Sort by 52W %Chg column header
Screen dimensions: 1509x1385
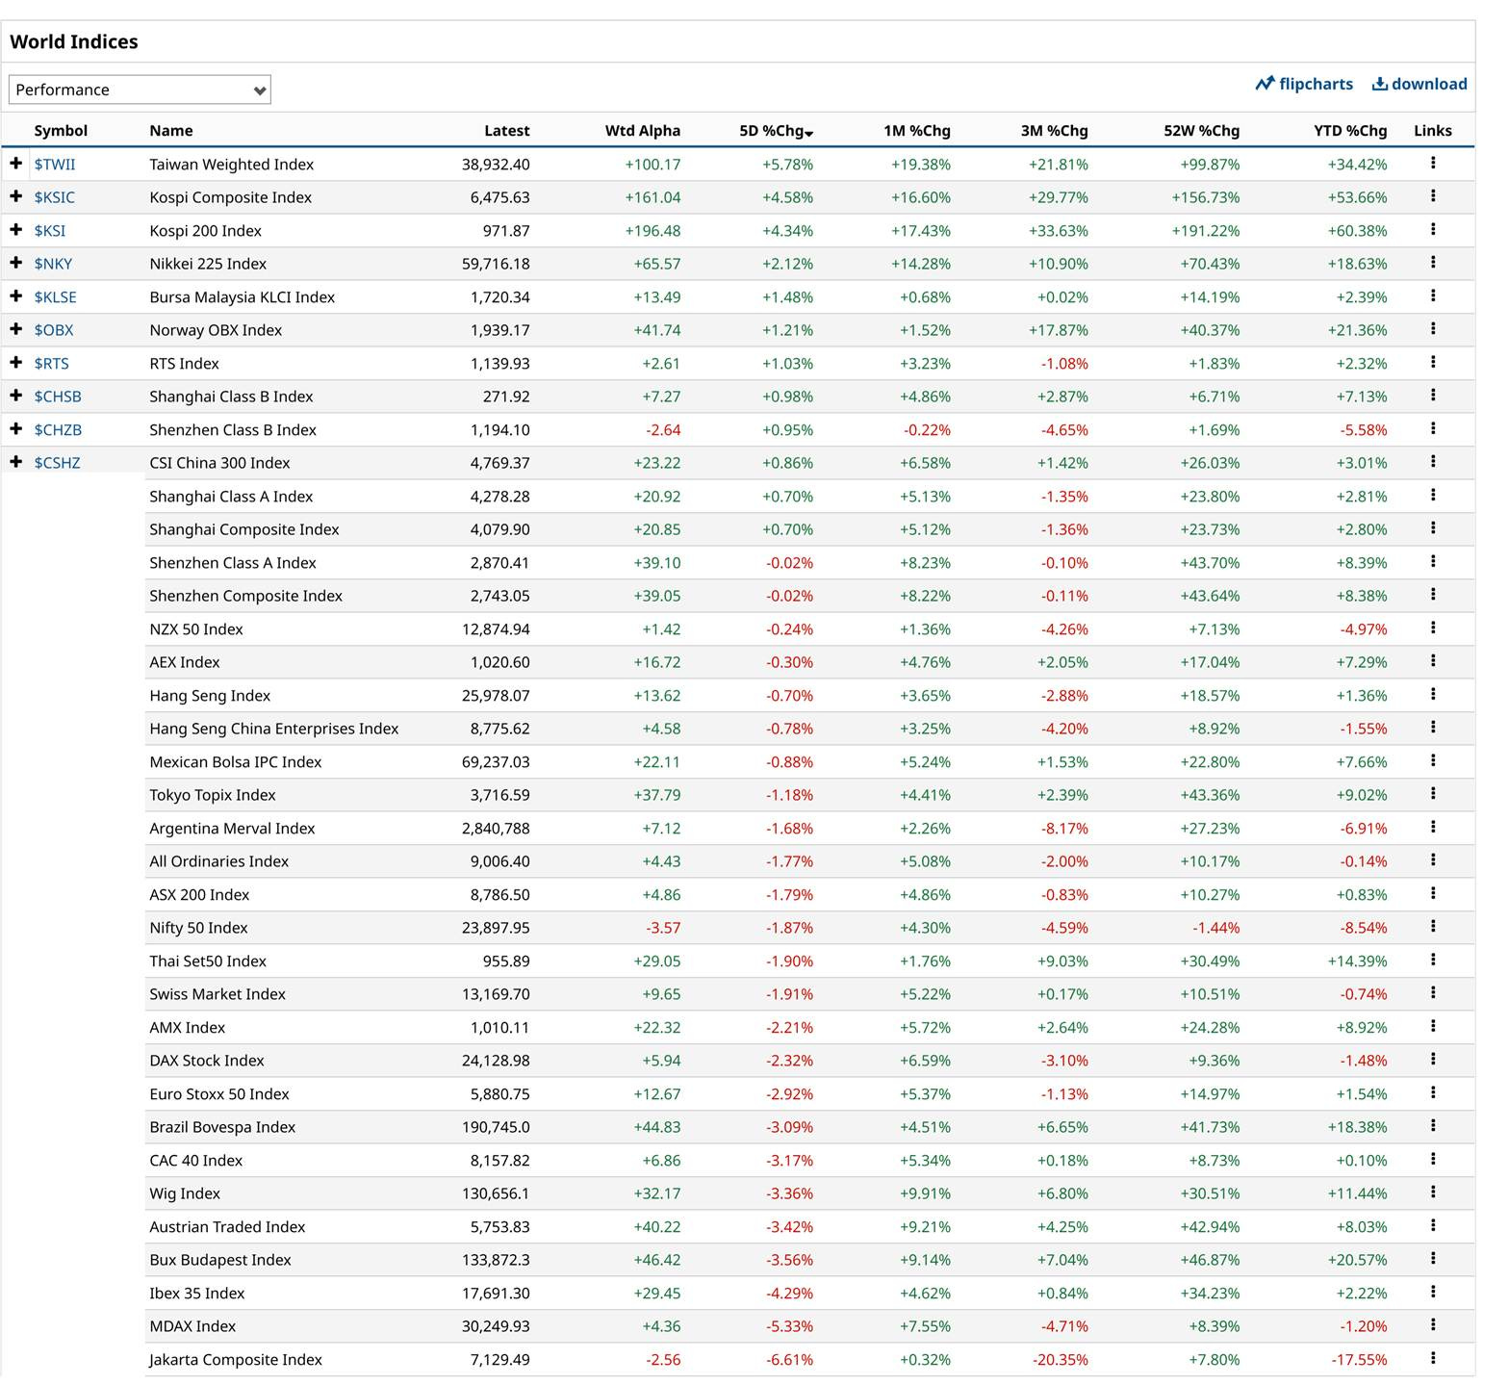point(1202,131)
